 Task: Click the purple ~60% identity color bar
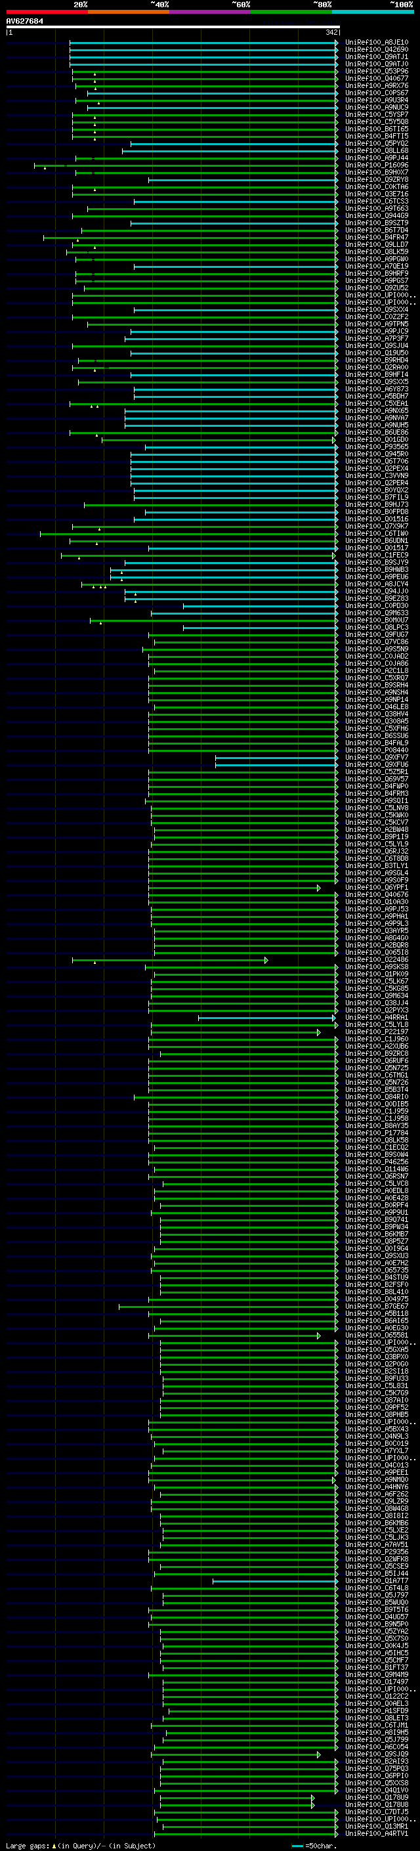click(x=211, y=12)
